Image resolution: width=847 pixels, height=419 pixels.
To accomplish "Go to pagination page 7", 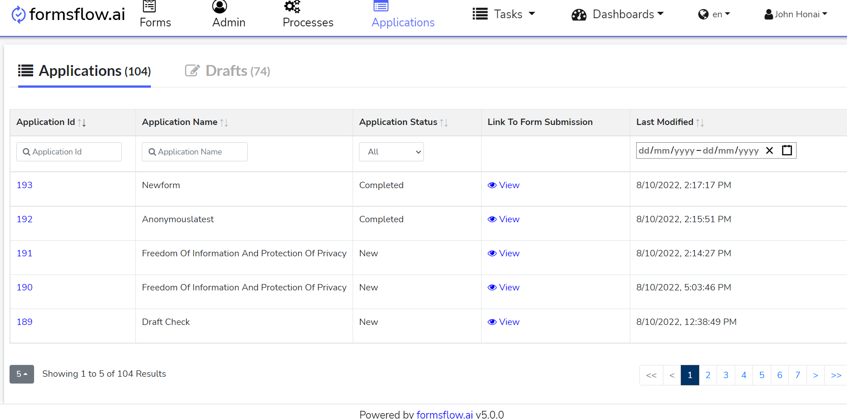I will 797,375.
